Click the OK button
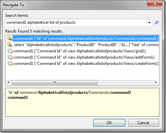The width and height of the screenshot is (166, 133). (109, 123)
